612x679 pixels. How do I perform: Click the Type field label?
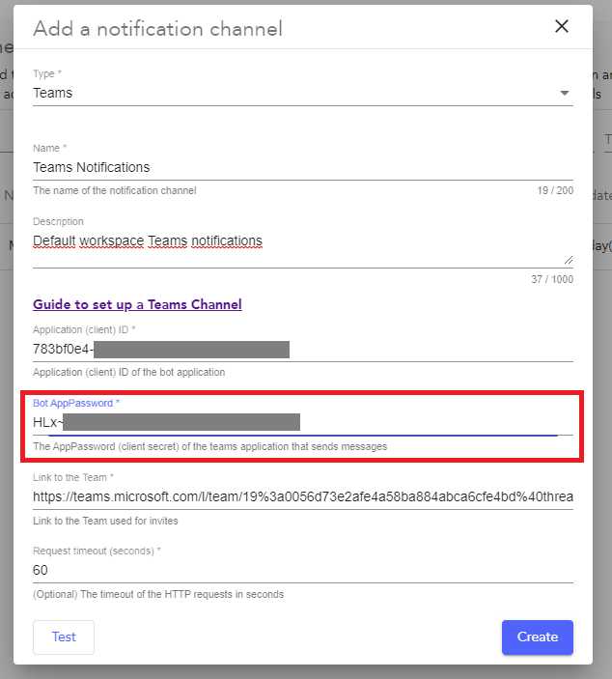click(47, 73)
